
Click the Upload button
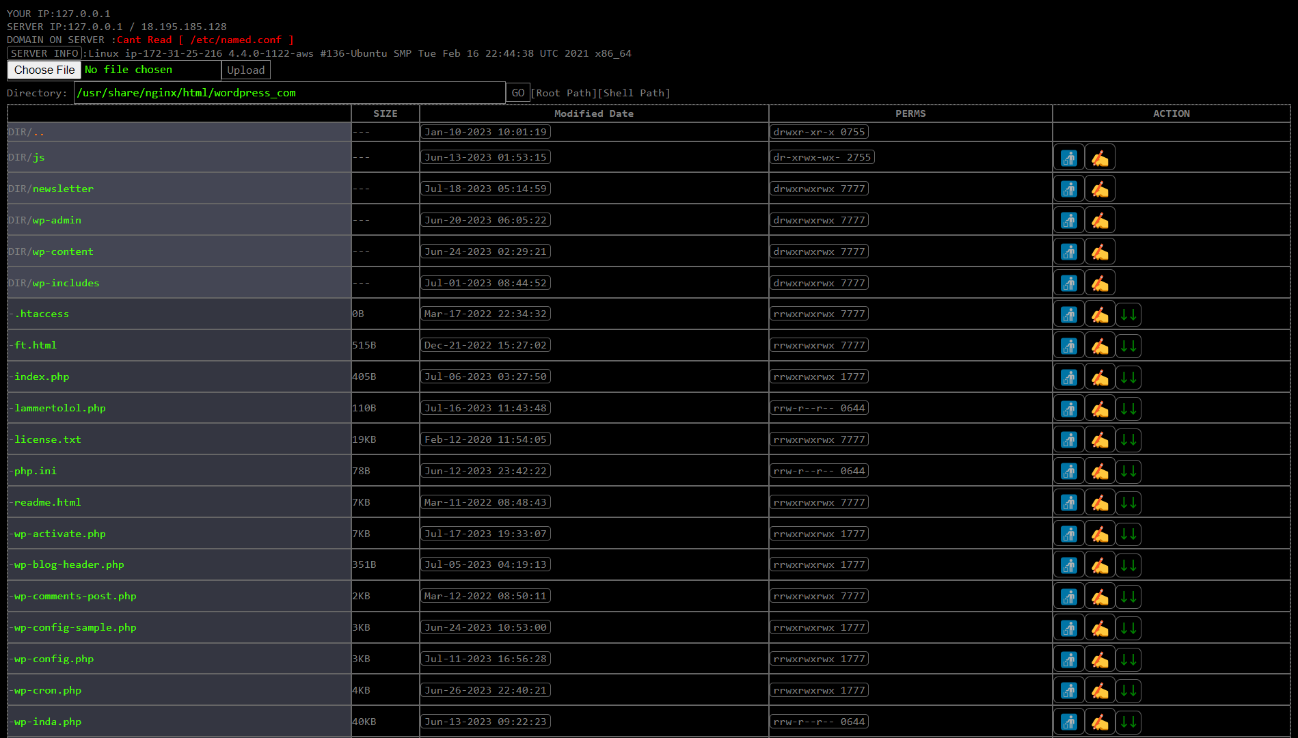coord(246,70)
